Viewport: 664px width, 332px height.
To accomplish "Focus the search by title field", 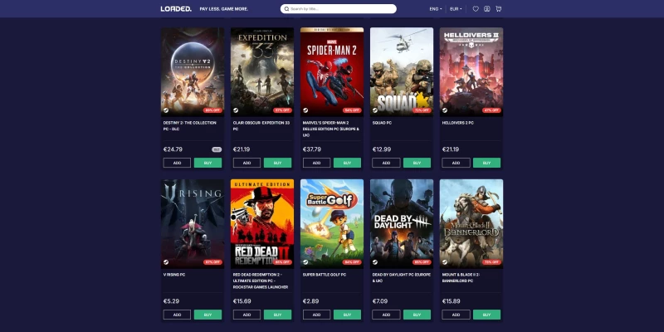I will 339,9.
